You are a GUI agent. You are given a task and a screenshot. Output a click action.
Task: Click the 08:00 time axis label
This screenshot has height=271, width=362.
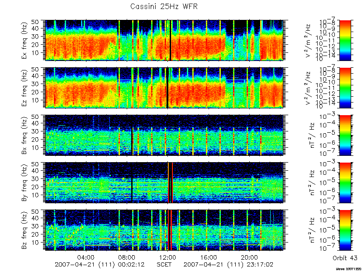[127, 257]
